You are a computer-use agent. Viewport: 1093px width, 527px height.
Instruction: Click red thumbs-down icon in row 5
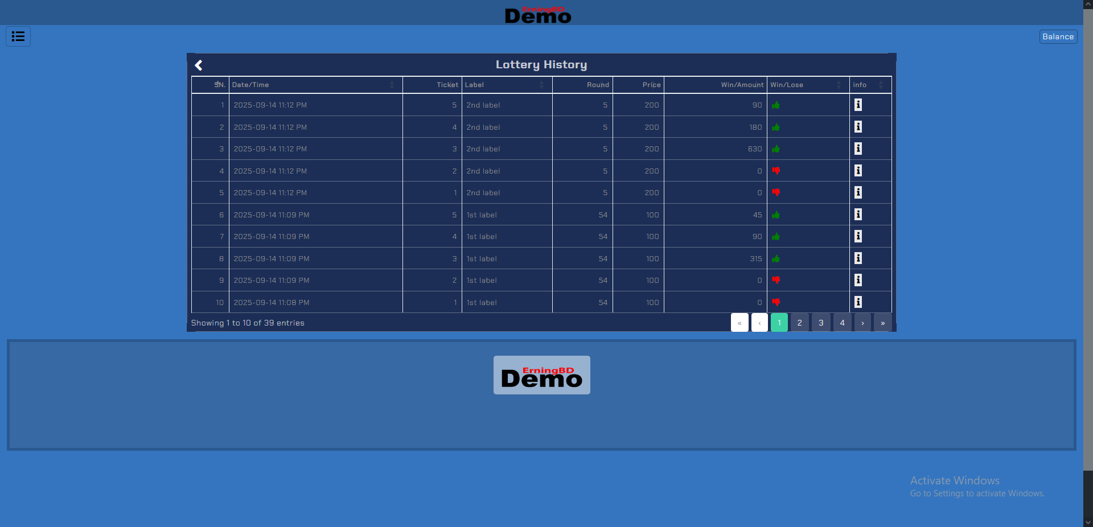pos(776,192)
